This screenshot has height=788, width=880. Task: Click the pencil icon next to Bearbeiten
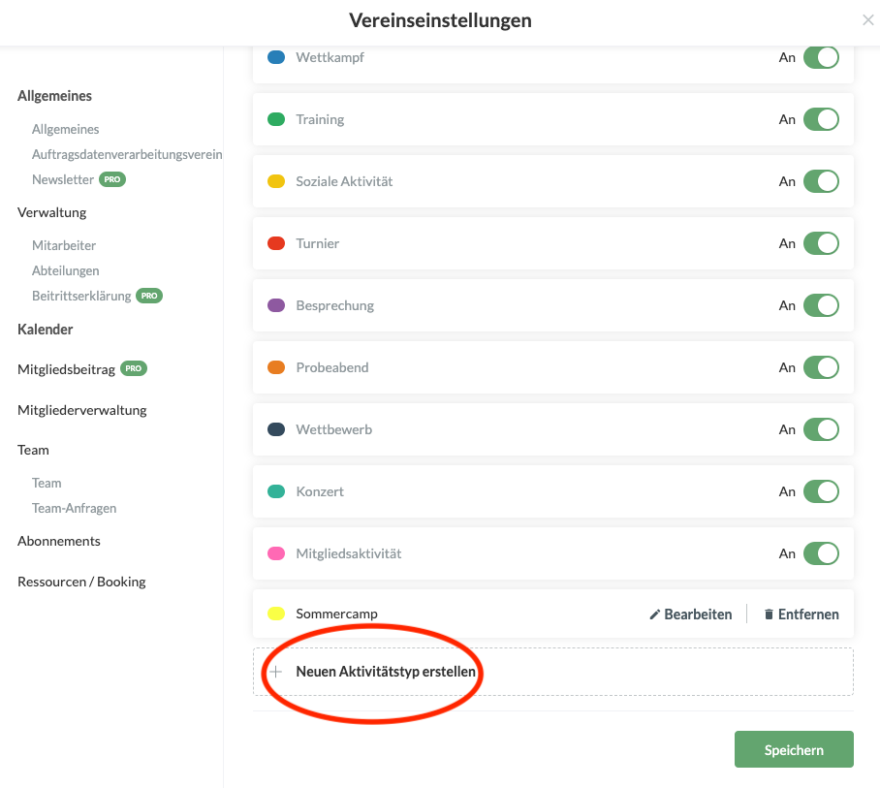[x=655, y=615]
